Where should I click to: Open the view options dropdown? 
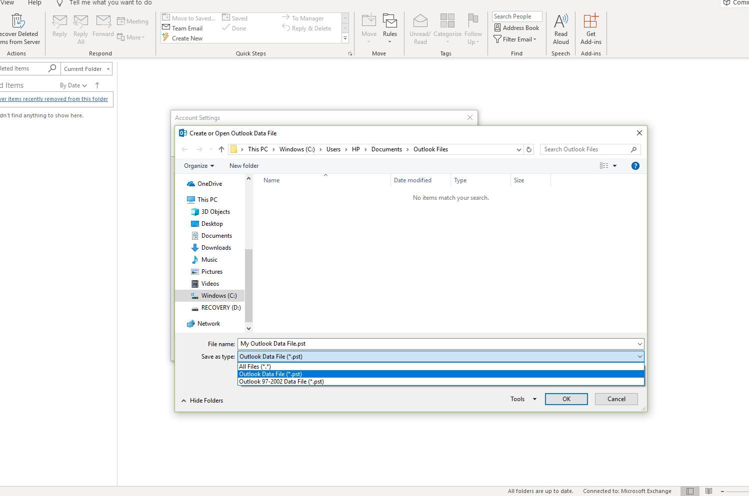click(614, 166)
